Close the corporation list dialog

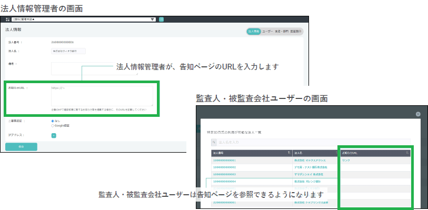[418, 114]
